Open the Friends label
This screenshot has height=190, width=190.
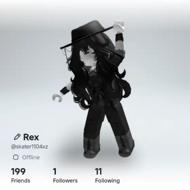coord(21,180)
